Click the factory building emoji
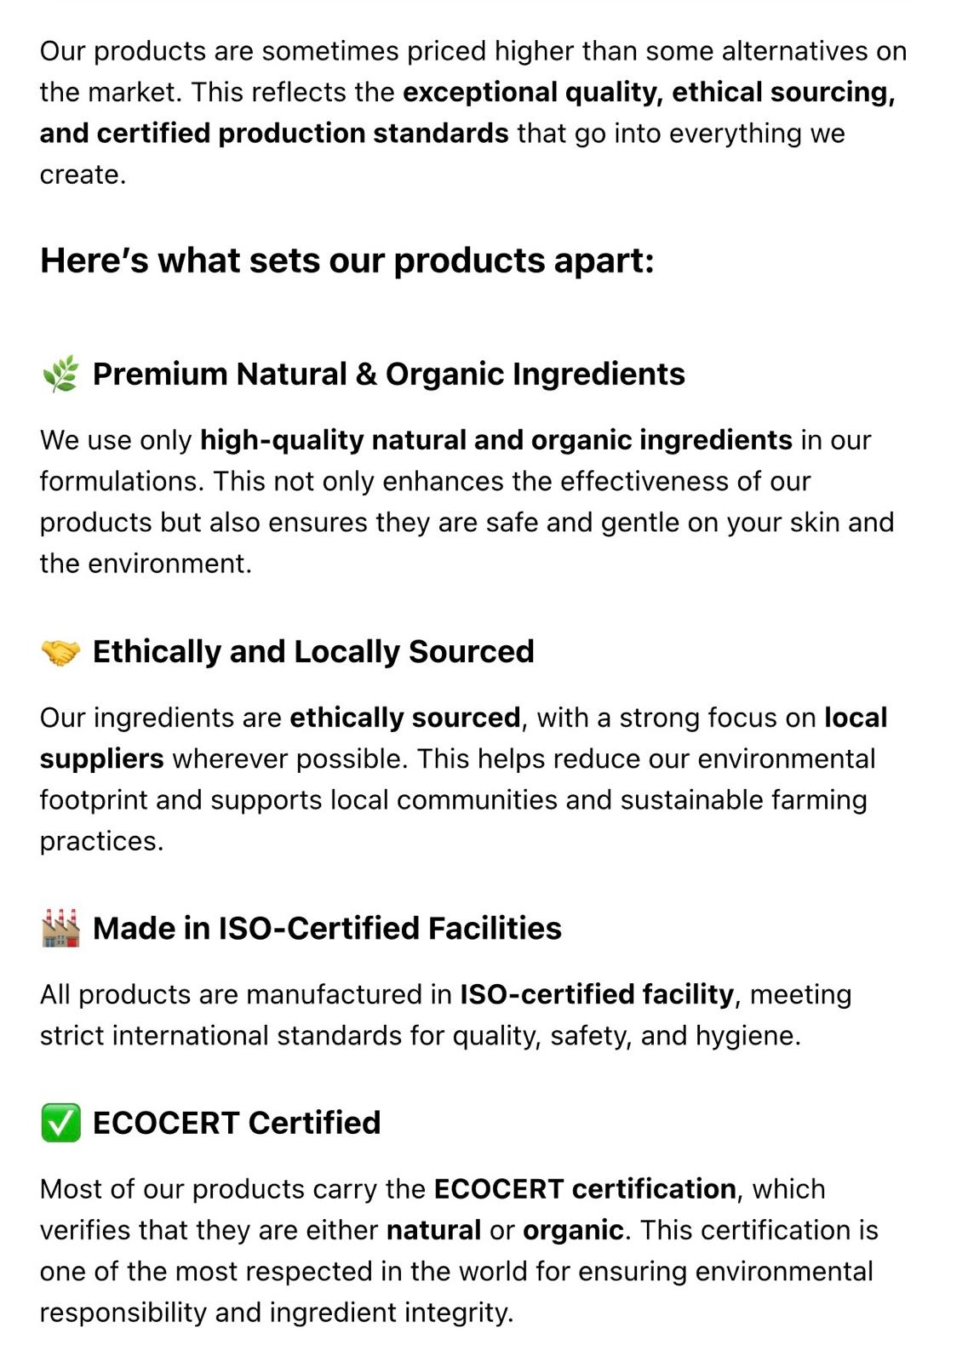968x1362 pixels. 60,929
